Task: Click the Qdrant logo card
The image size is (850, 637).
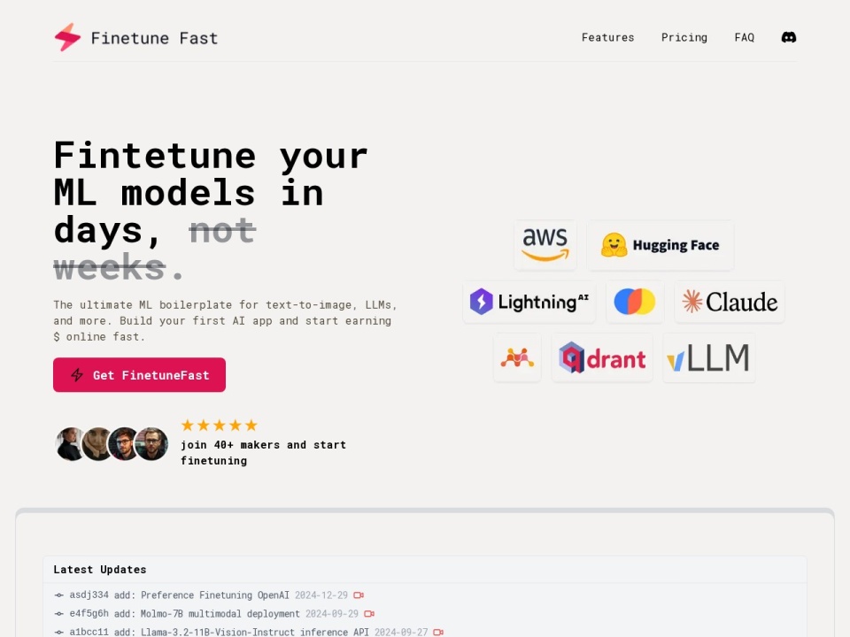Action: point(602,358)
